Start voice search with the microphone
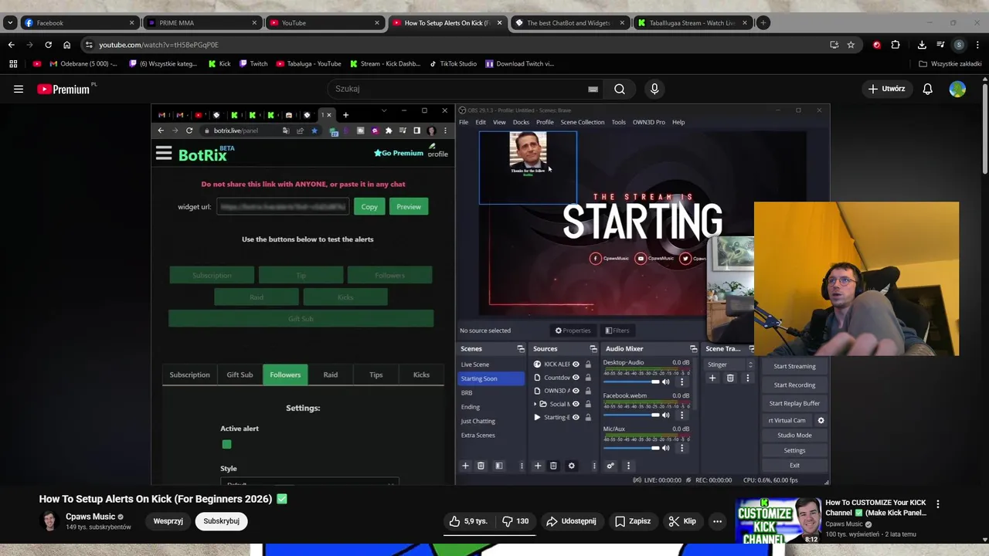The width and height of the screenshot is (989, 556). click(654, 89)
